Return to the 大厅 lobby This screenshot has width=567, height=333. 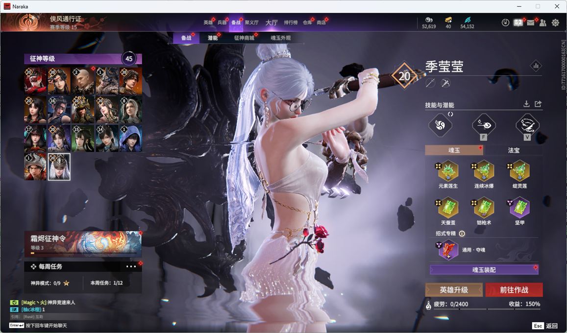point(271,23)
